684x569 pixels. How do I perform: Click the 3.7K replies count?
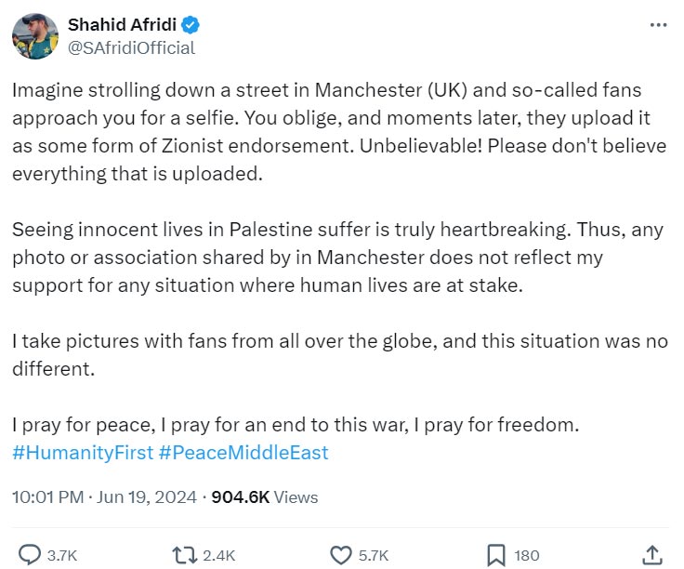click(x=62, y=556)
